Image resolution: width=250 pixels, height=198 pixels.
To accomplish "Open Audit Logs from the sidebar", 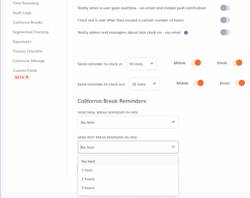I will (21, 13).
